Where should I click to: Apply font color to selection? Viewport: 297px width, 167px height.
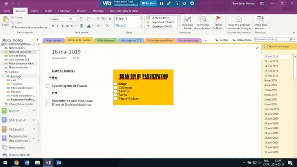pos(89,26)
